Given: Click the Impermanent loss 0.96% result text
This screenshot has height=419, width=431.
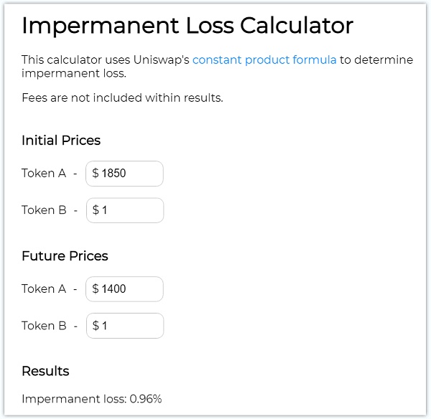Looking at the screenshot, I should [x=92, y=399].
